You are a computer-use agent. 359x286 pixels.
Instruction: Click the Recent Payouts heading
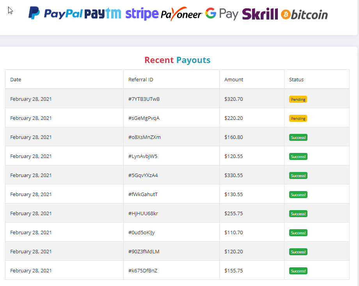pos(178,60)
